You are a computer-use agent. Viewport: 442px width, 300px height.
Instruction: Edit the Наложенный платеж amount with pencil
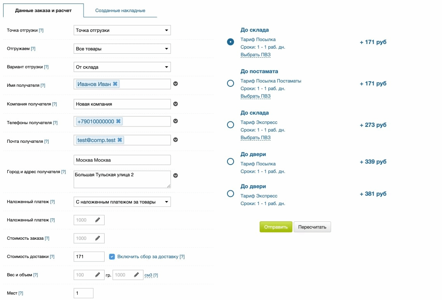click(x=98, y=220)
